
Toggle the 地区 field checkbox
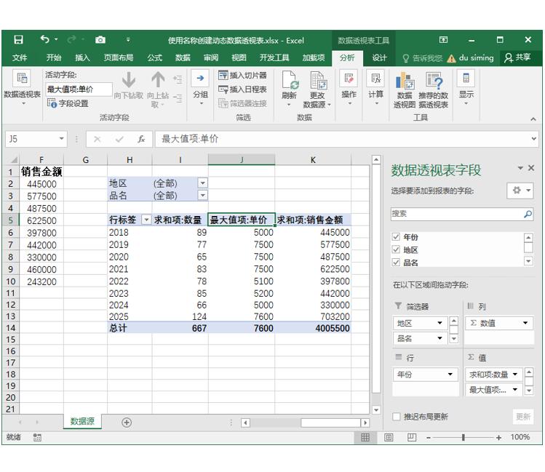click(x=396, y=249)
